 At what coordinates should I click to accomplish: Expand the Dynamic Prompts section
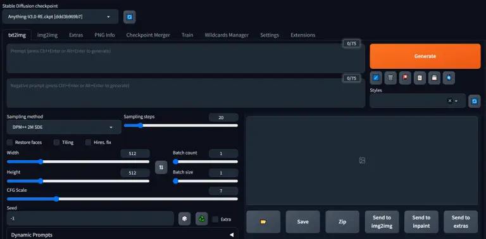(x=122, y=235)
